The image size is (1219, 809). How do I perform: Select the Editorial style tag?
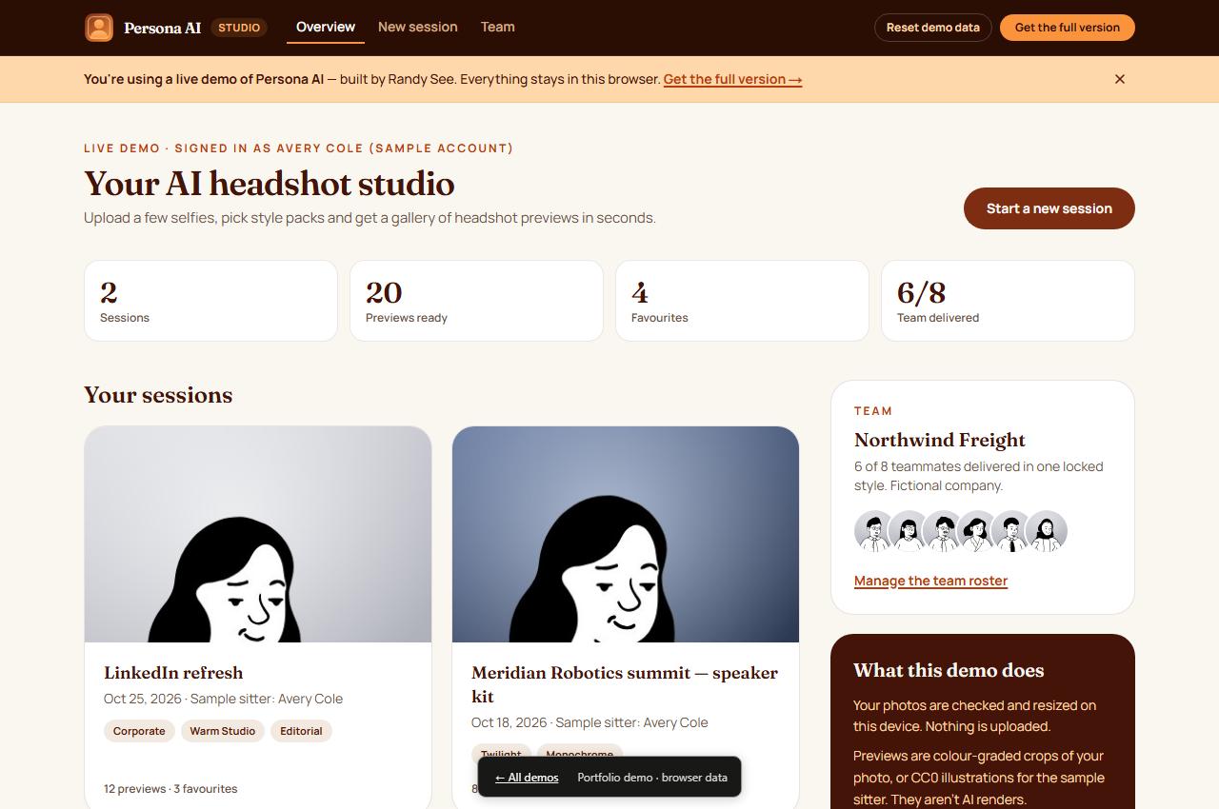(x=301, y=731)
